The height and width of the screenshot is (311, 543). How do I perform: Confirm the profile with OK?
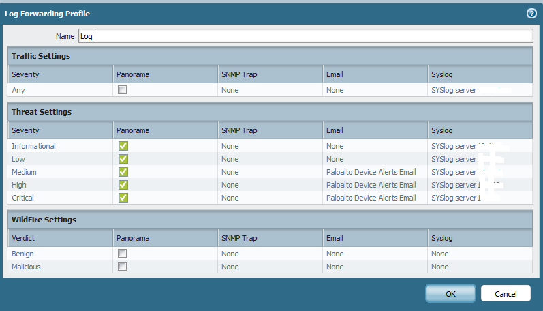click(x=450, y=294)
